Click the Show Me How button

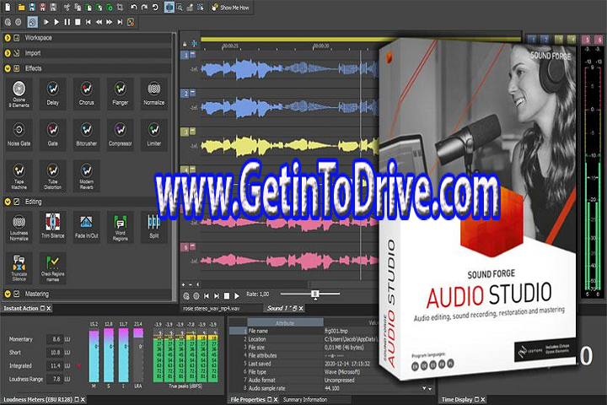231,8
